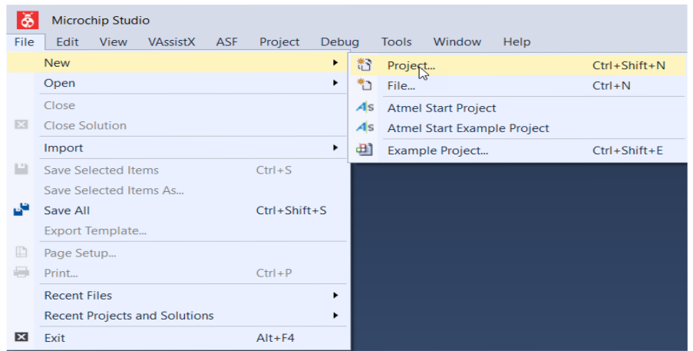Click the new Project icon in submenu
The width and height of the screenshot is (693, 351).
click(365, 65)
